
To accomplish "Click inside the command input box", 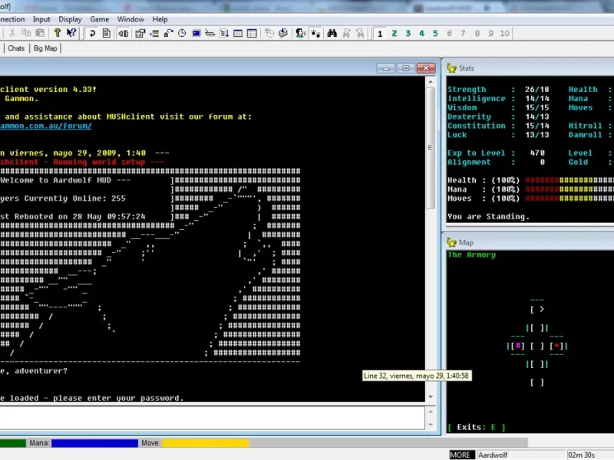I will 213,418.
